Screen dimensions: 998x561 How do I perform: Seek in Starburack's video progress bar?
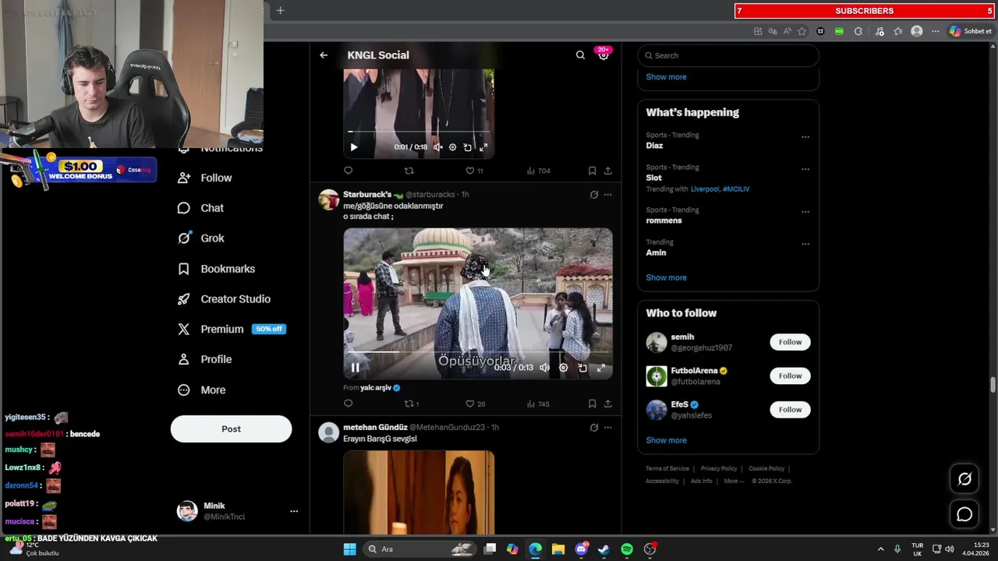point(477,352)
